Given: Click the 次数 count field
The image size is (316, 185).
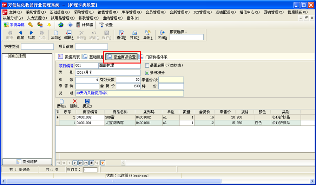Looking at the screenshot, I should 87,80.
